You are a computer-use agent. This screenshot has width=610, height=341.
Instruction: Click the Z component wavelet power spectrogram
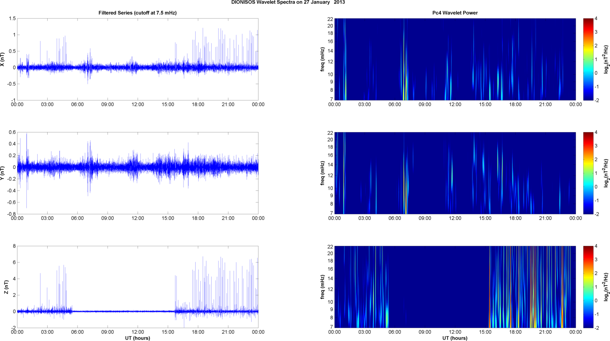tap(455, 287)
